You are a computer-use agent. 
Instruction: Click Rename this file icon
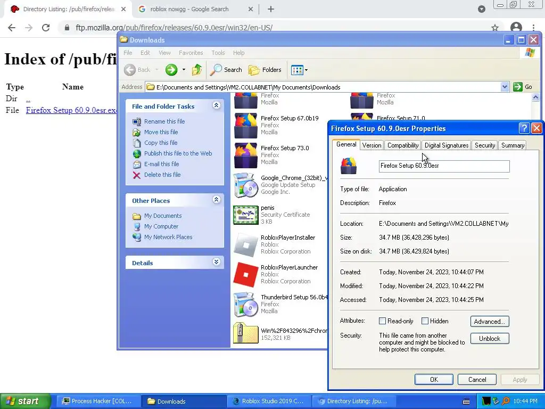click(137, 122)
